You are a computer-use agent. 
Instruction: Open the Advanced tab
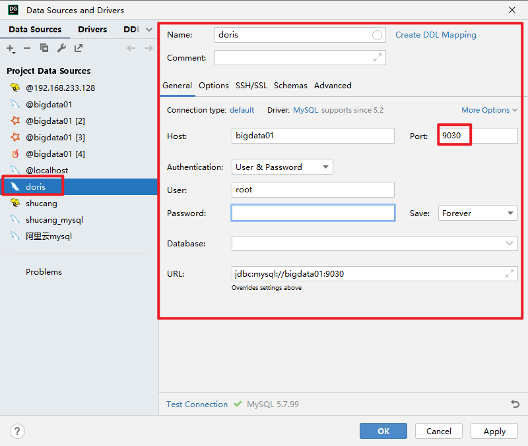[x=333, y=86]
